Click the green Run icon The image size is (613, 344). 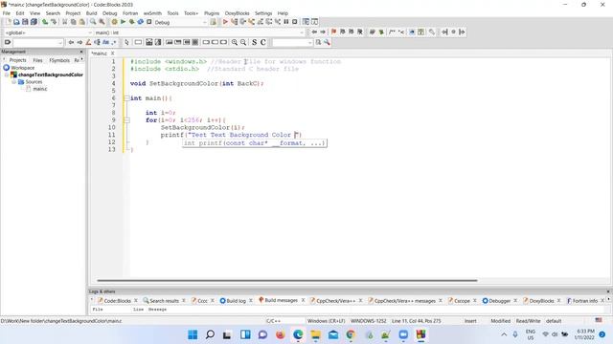pyautogui.click(x=124, y=22)
